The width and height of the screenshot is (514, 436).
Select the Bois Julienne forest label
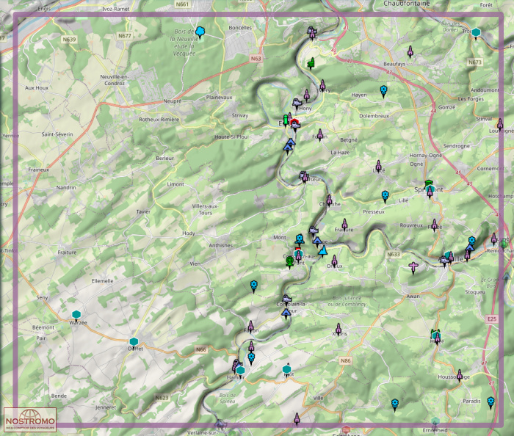[347, 301]
